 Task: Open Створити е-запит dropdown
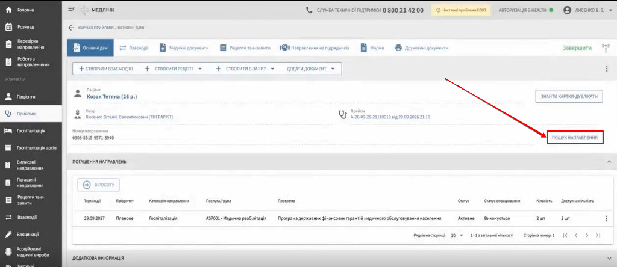click(x=245, y=69)
